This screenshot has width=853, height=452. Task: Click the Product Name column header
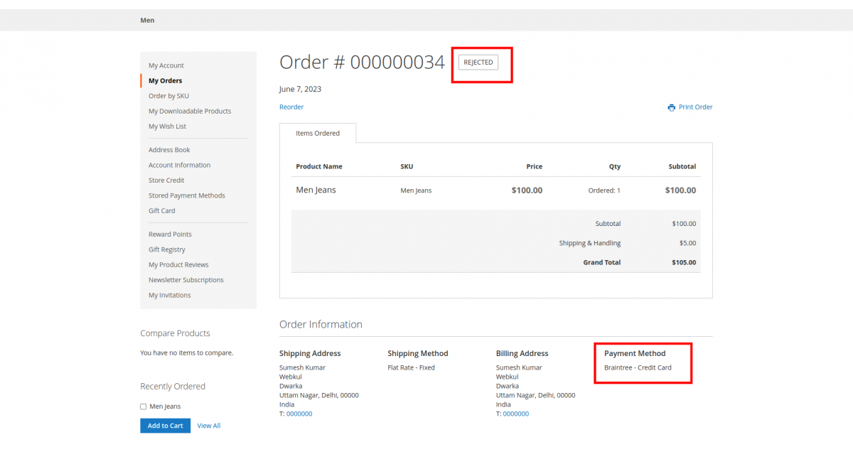(319, 166)
